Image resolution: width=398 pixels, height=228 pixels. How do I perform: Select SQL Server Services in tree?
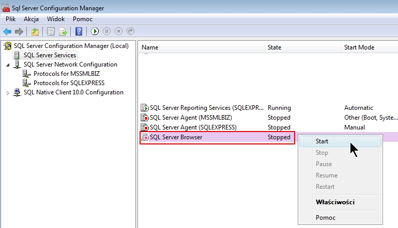point(50,55)
